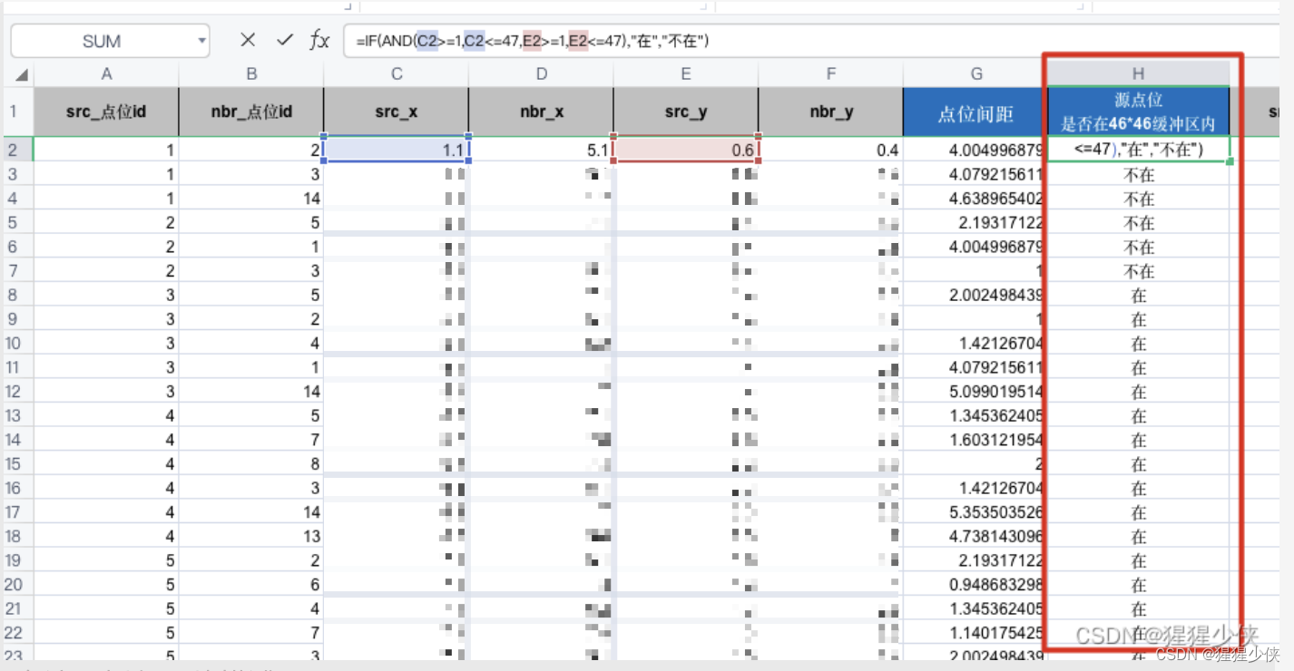Select row 22 header

click(x=18, y=632)
